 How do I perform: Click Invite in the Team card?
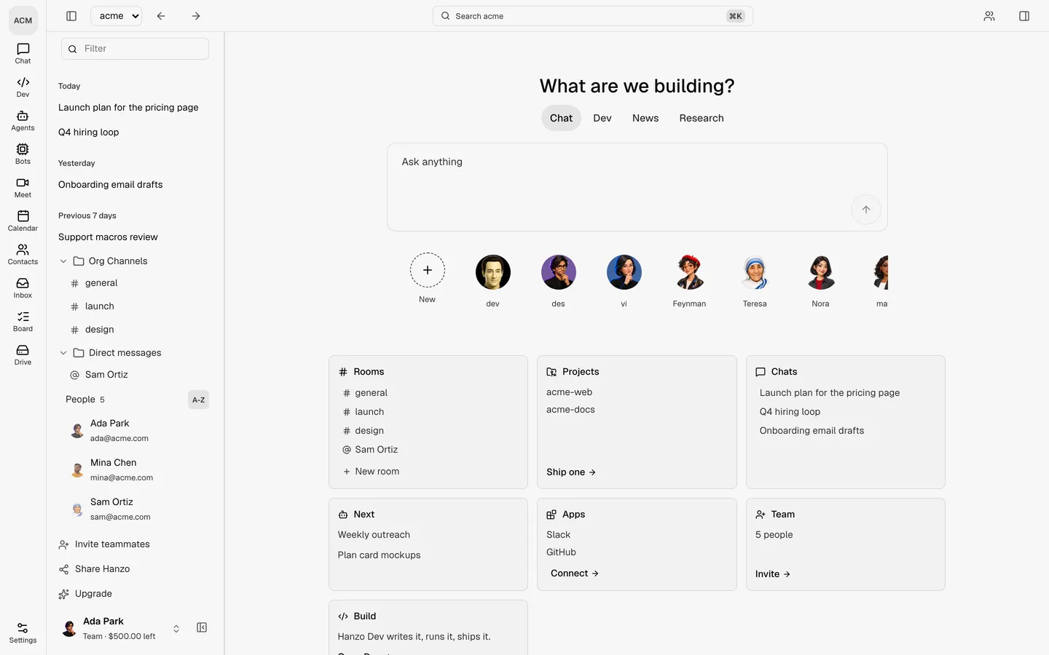(x=773, y=574)
